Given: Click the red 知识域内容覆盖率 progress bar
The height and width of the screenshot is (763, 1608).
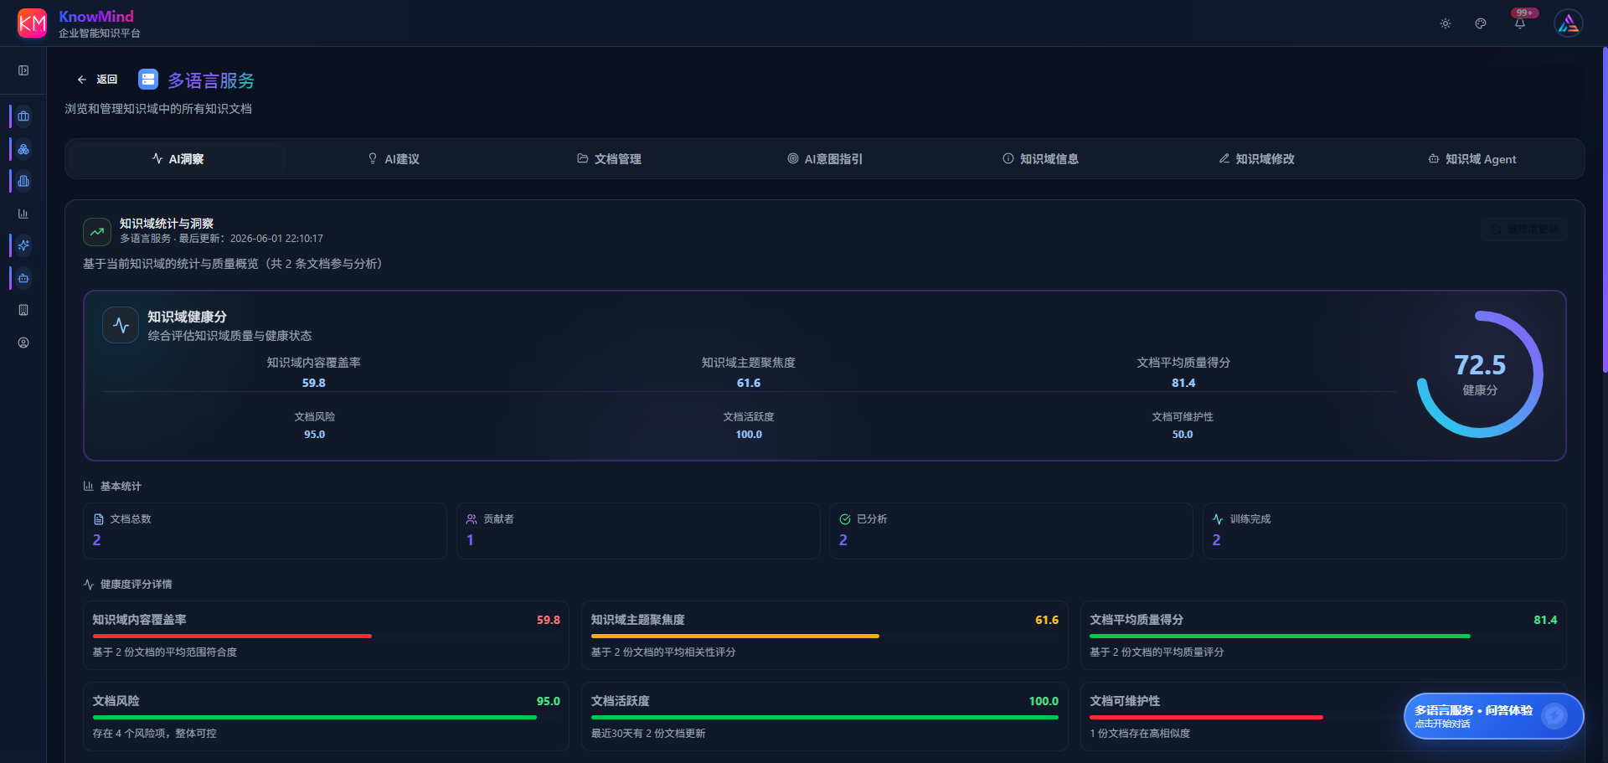Looking at the screenshot, I should [232, 637].
